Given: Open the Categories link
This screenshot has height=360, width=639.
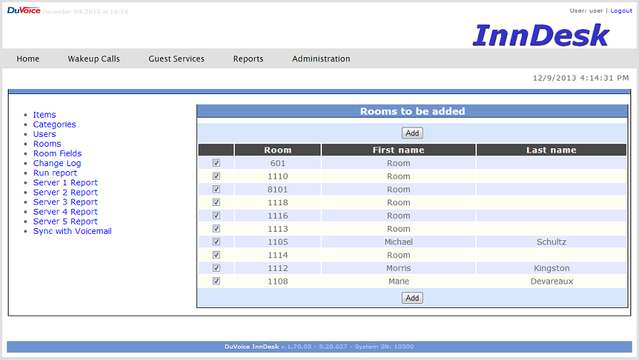Looking at the screenshot, I should (54, 125).
